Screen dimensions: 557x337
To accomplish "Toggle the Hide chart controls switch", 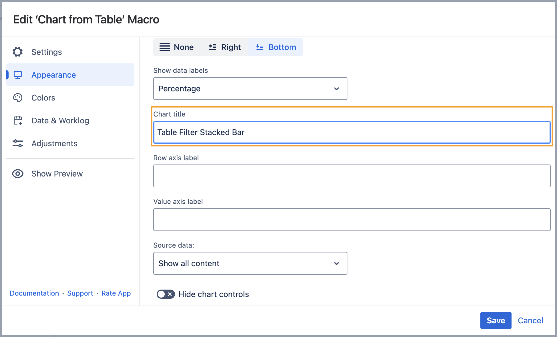I will point(166,294).
